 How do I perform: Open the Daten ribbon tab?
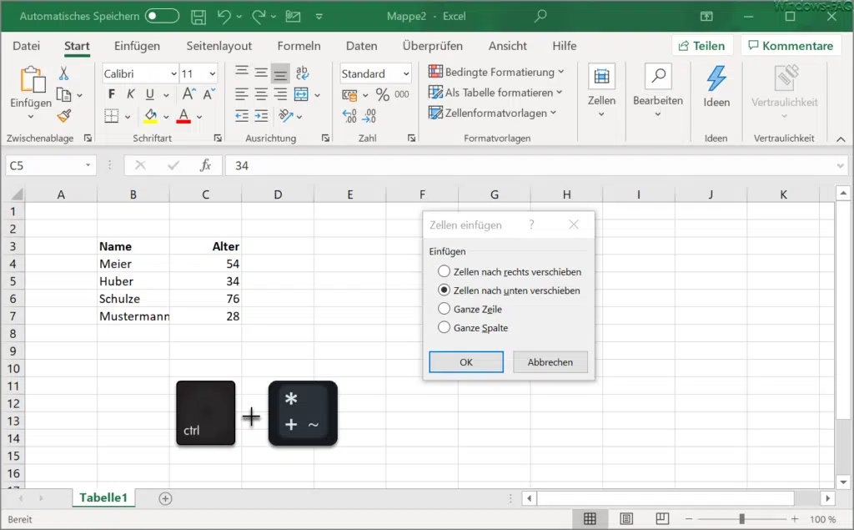coord(361,46)
